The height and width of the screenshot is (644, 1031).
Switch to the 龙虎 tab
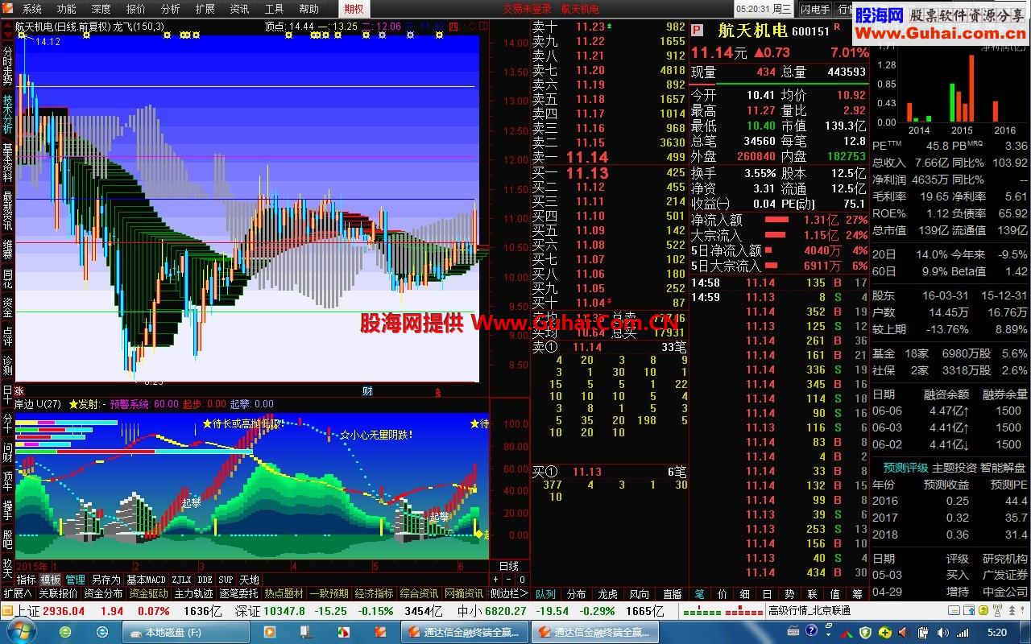click(607, 594)
